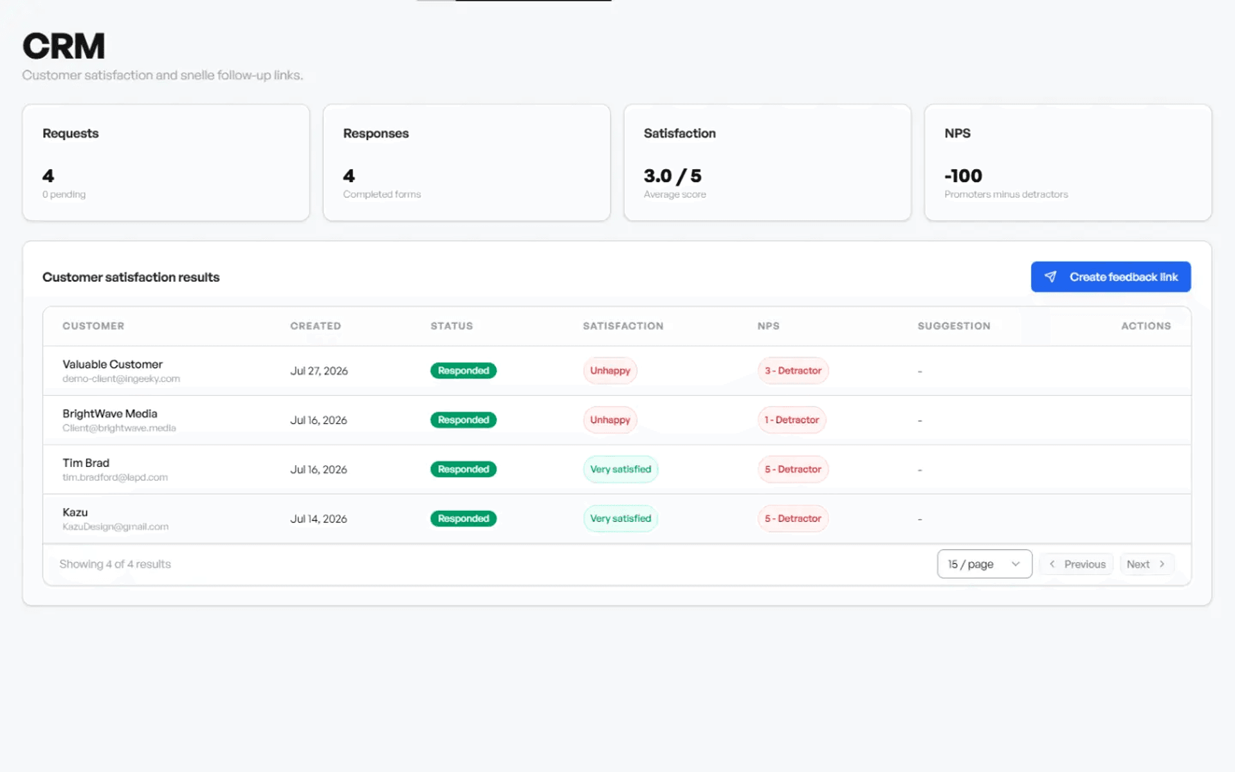Select the Tim Brad customer name
Image resolution: width=1235 pixels, height=772 pixels.
86,463
